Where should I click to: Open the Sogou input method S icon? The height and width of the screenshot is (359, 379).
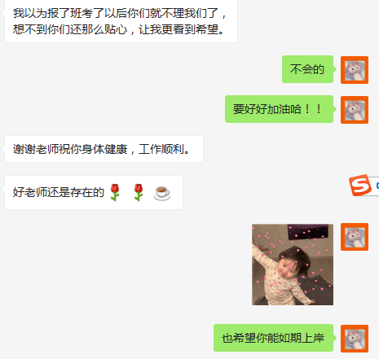(x=360, y=185)
